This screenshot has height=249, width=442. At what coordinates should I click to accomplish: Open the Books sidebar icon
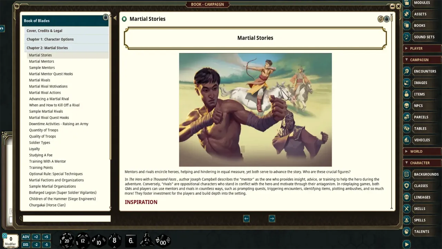pos(407,26)
